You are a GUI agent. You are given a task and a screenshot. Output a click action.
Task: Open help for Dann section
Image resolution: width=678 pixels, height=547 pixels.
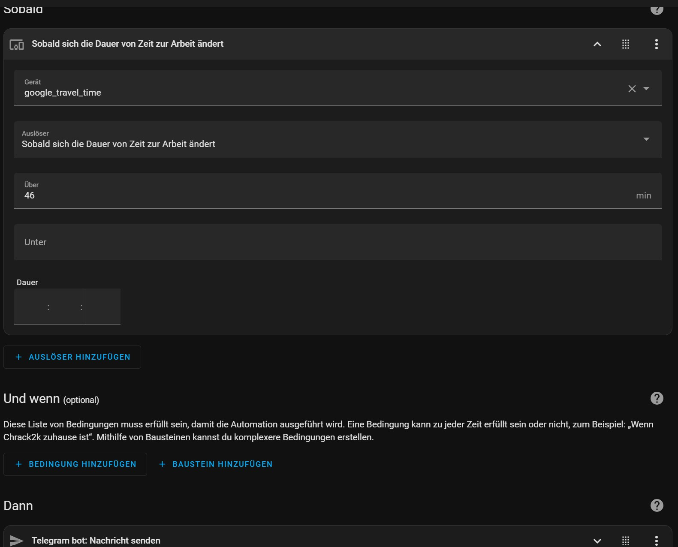pos(657,505)
